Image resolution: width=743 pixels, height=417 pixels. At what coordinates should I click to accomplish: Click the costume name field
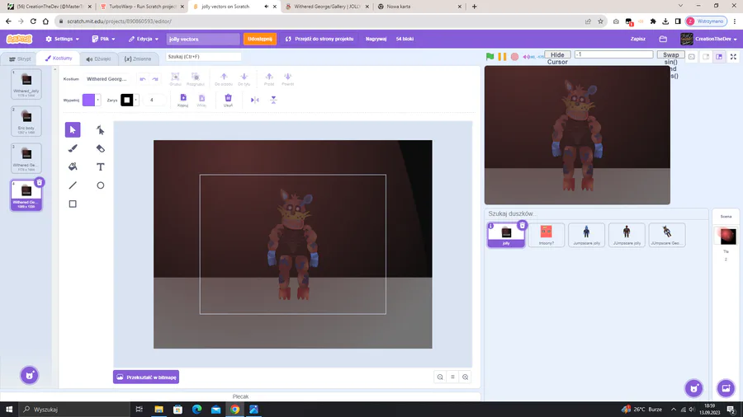coord(108,79)
